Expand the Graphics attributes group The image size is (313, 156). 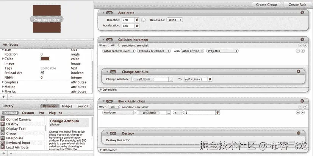click(x=3, y=82)
